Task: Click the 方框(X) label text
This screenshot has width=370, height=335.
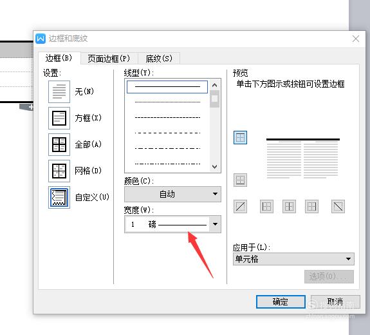Action: click(88, 118)
